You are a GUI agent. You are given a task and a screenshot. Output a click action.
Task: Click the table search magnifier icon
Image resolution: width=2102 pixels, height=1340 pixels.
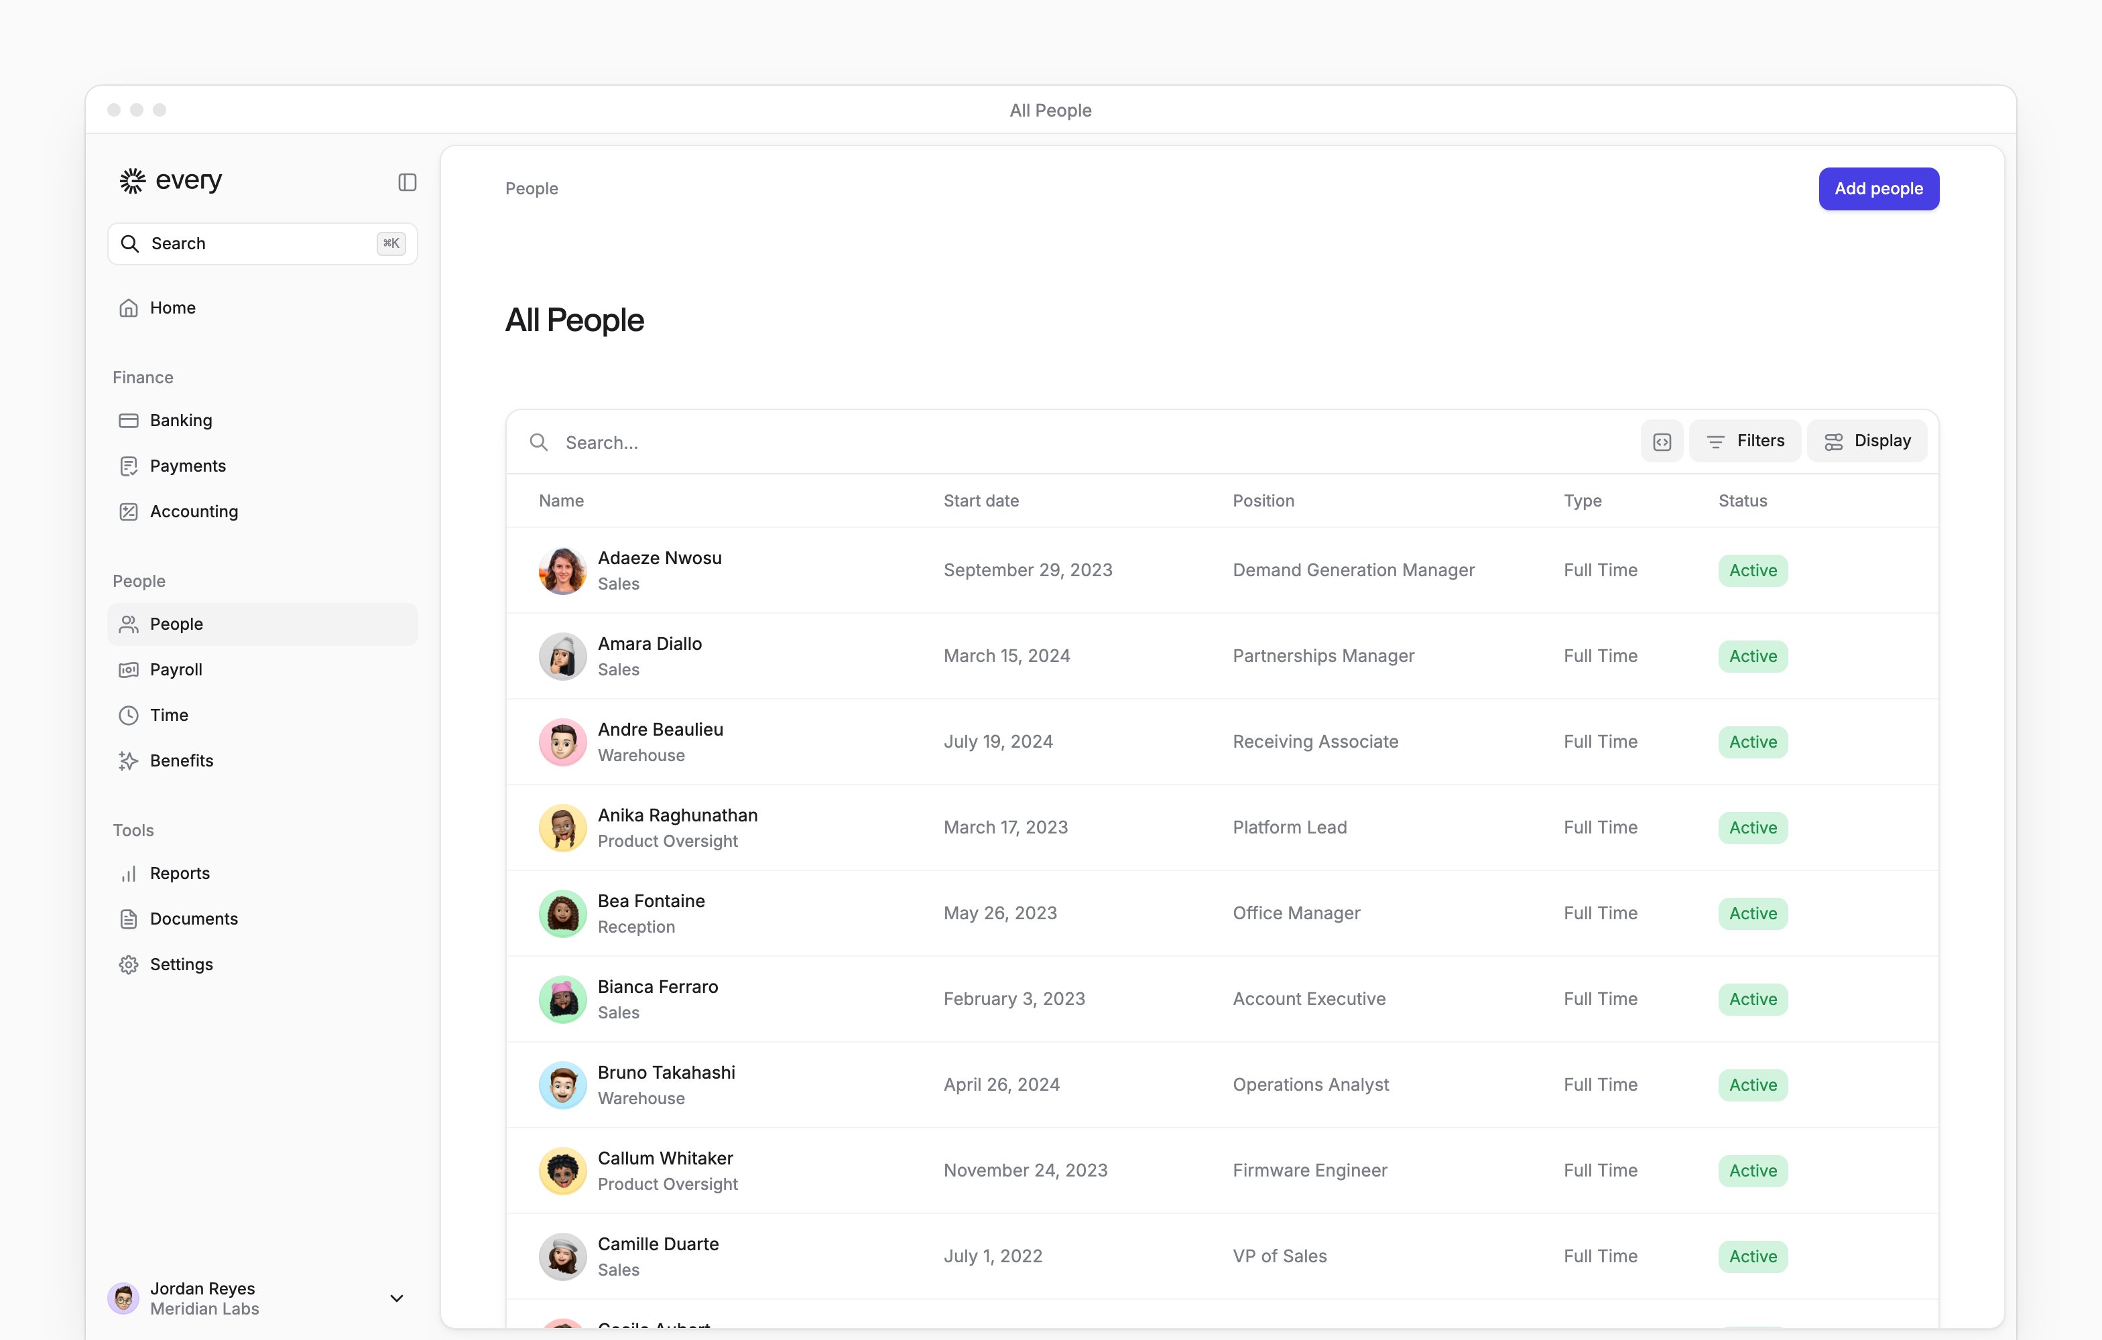point(539,442)
